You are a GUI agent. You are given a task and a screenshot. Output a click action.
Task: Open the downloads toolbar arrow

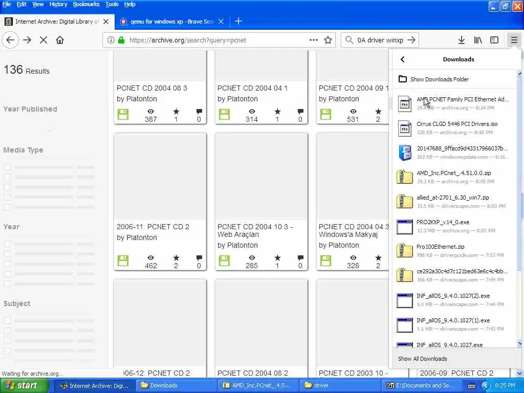coord(462,40)
